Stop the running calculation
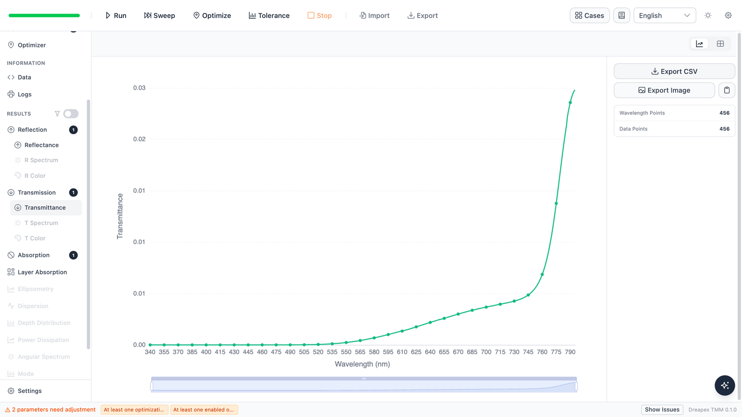742x417 pixels. point(320,15)
